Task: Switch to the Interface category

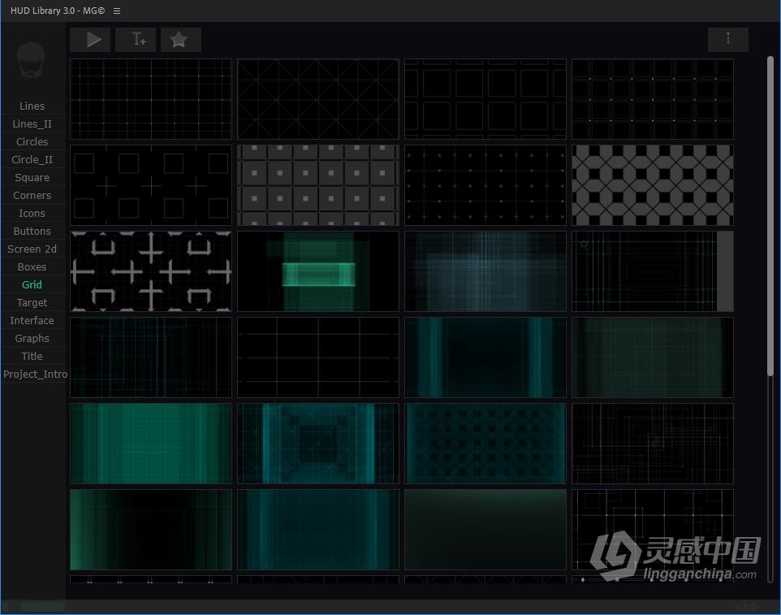Action: pos(32,320)
